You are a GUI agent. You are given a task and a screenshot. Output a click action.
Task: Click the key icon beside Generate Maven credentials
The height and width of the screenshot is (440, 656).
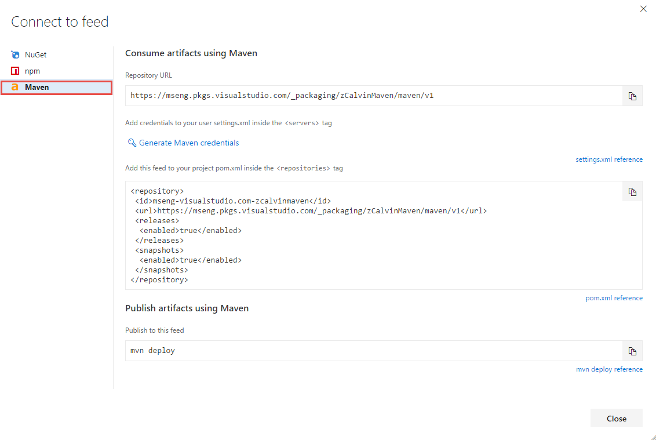pyautogui.click(x=132, y=143)
